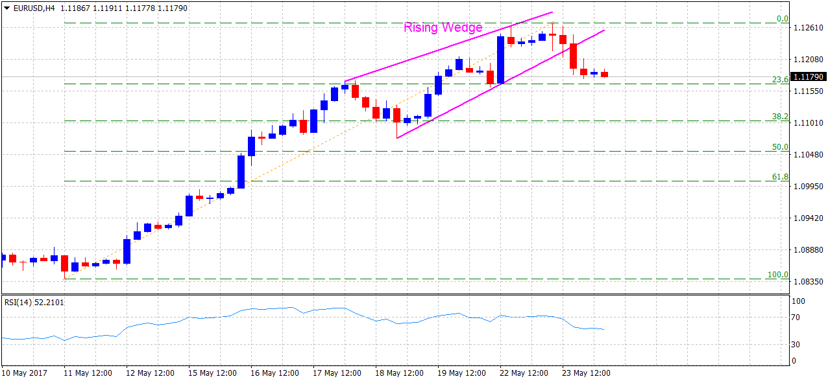Select the 23.6 Fibonacci level label
This screenshot has height=381, width=828.
(x=779, y=80)
